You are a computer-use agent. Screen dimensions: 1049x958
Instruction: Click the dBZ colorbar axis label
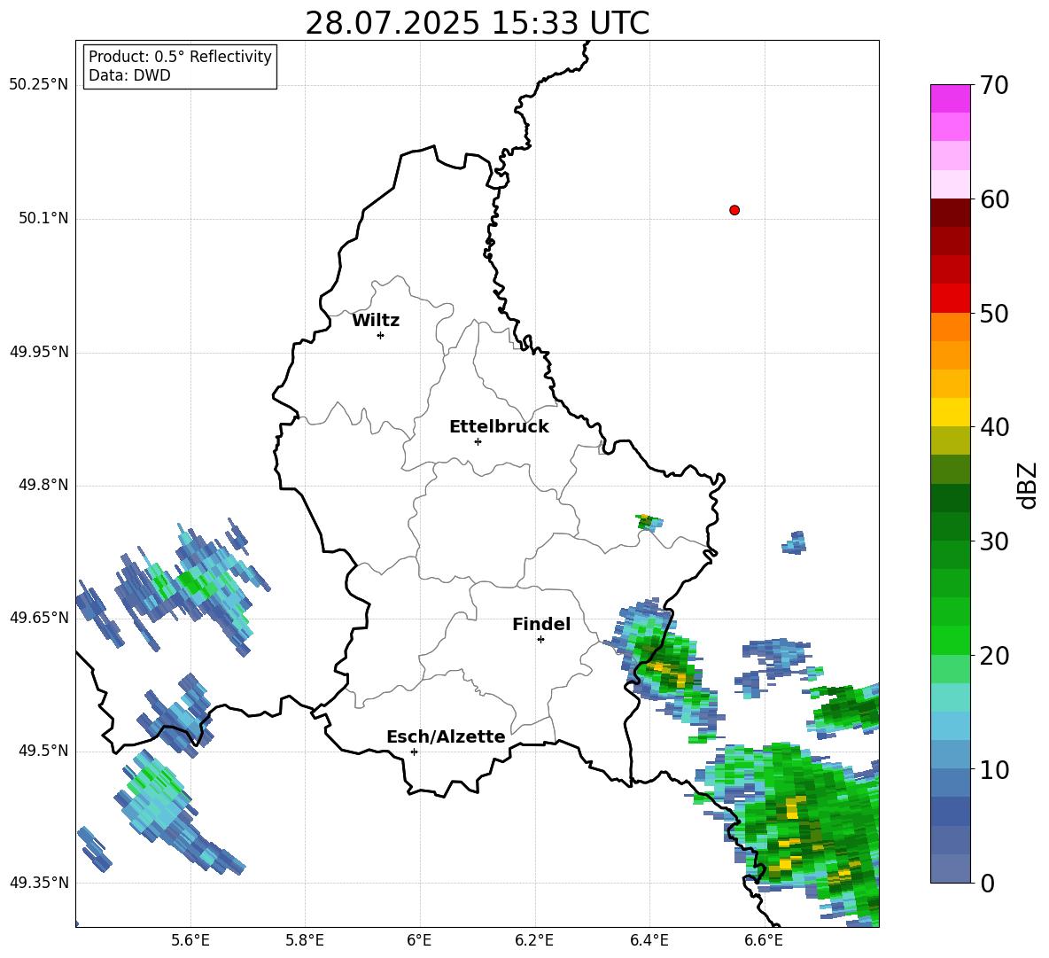click(x=1029, y=485)
